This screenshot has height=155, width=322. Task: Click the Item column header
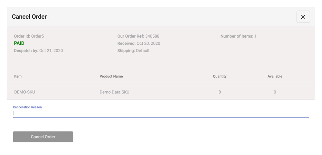click(18, 77)
